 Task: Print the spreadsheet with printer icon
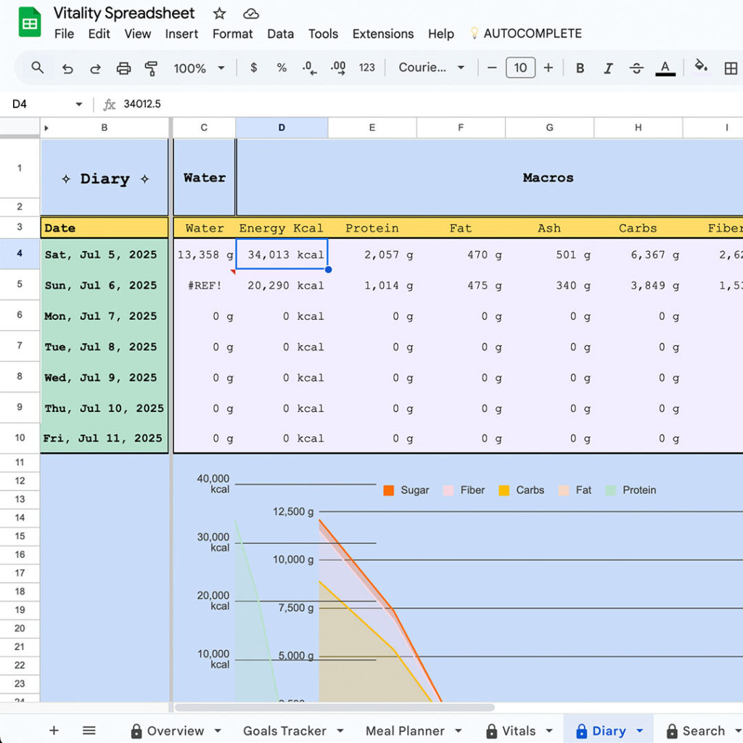(x=123, y=68)
